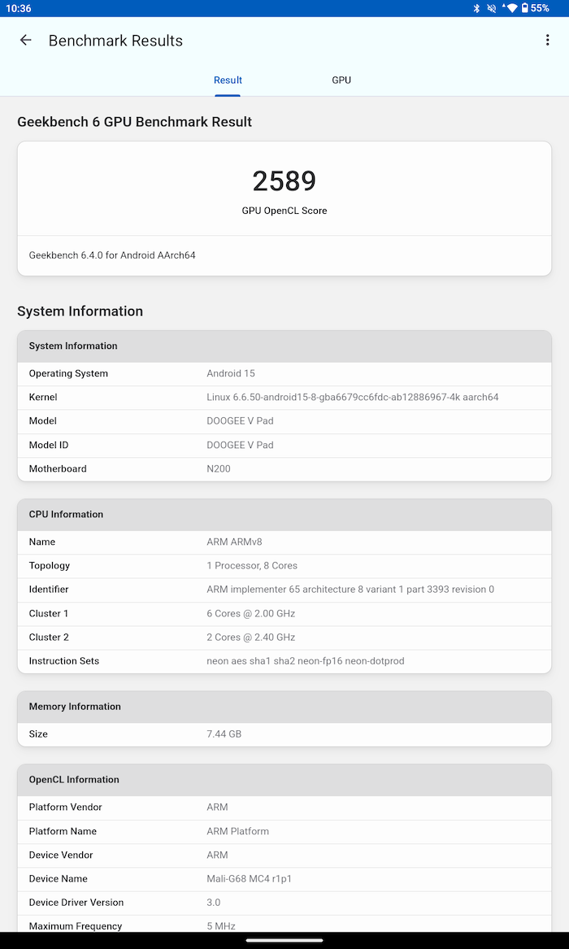Tap the ARM implementer 65 identifier value

[x=350, y=590]
